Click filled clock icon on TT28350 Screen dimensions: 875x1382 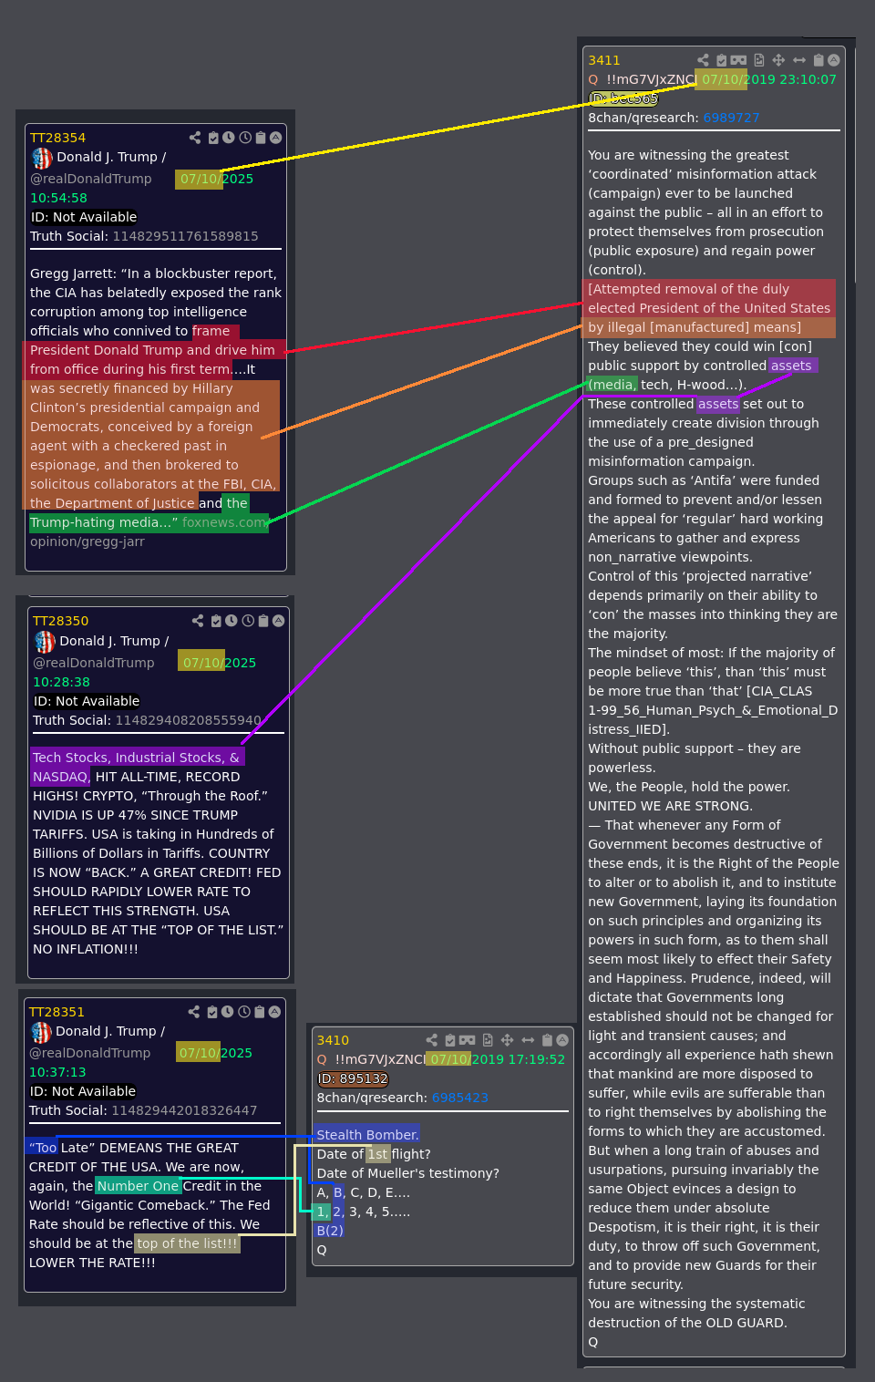pyautogui.click(x=232, y=621)
